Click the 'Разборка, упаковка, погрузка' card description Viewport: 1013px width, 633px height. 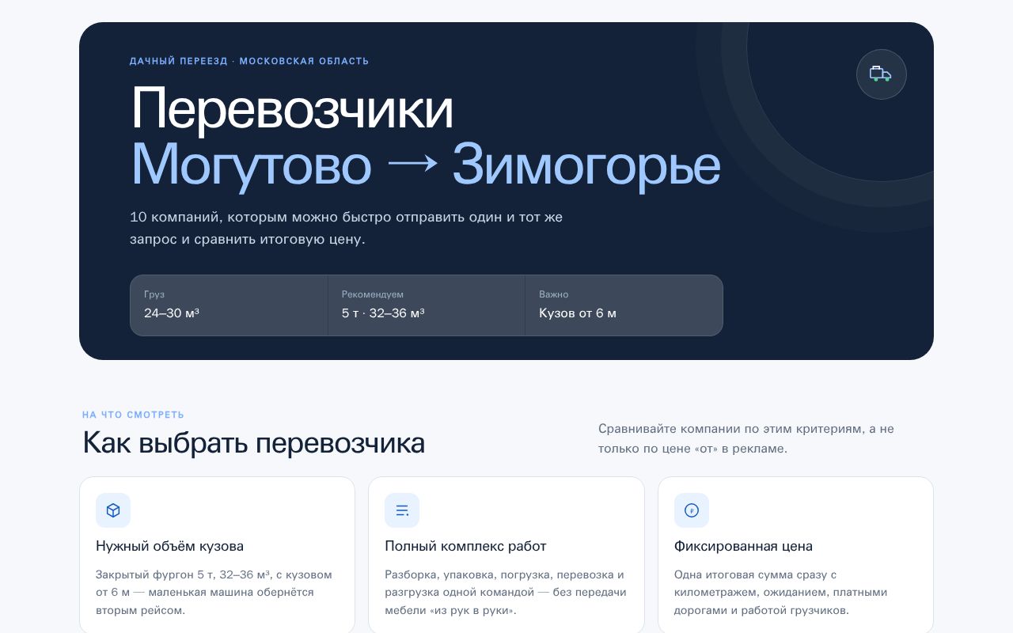coord(506,592)
